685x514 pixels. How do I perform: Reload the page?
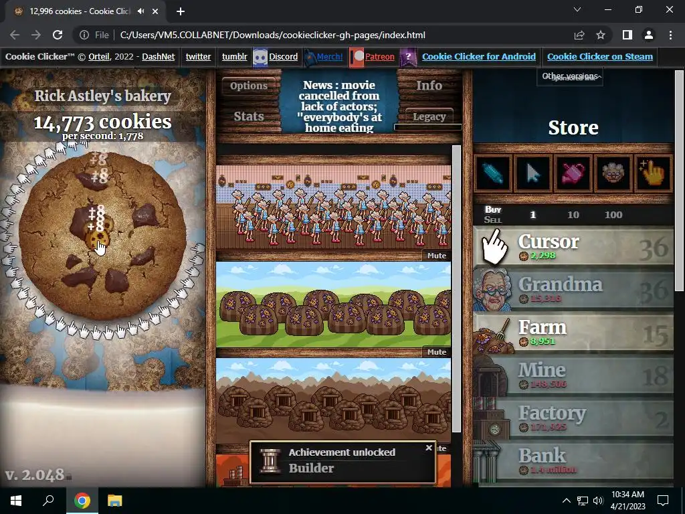(58, 35)
